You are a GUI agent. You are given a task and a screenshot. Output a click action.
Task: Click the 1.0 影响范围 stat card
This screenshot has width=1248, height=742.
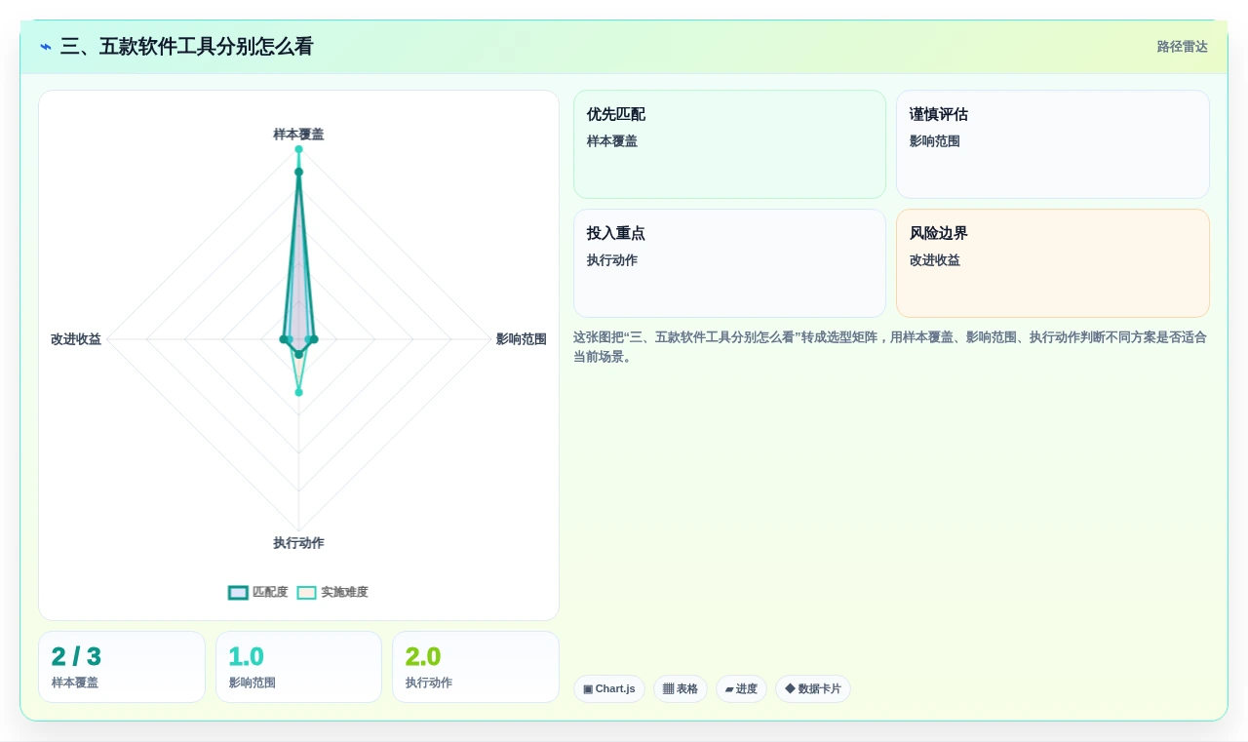pyautogui.click(x=298, y=667)
